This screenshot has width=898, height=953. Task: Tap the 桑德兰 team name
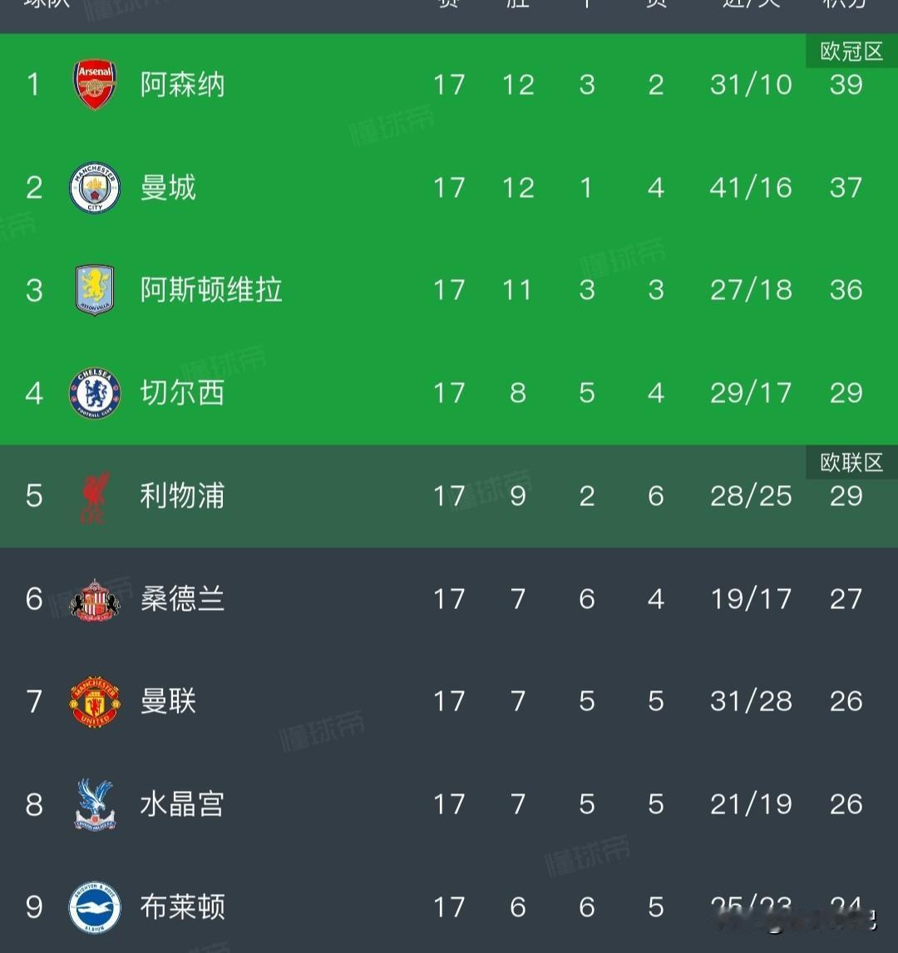point(182,599)
